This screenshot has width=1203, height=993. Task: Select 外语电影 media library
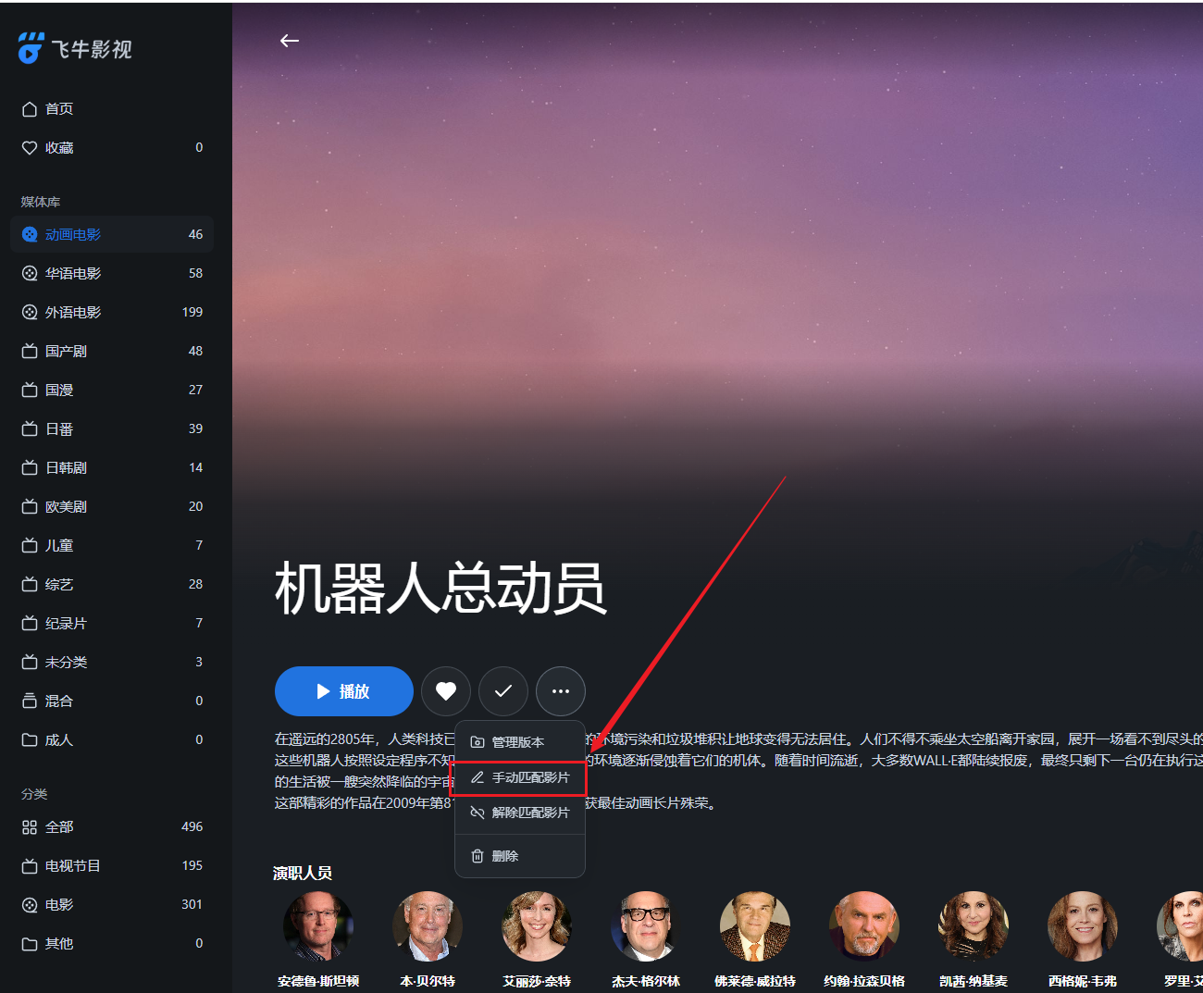click(x=112, y=313)
